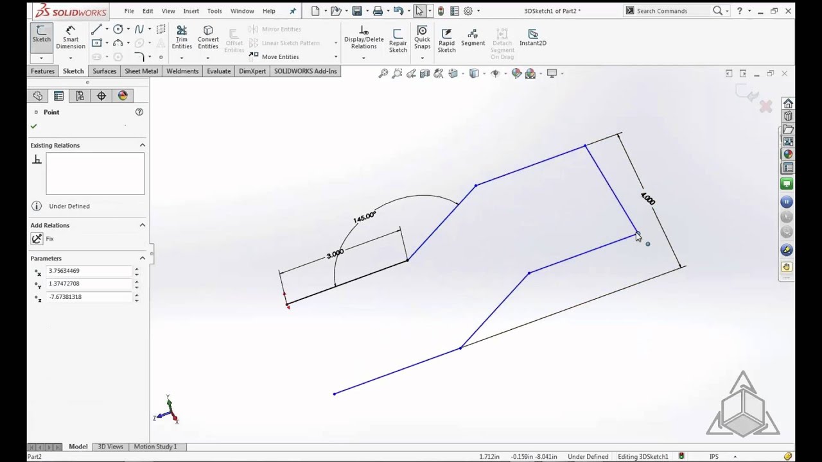Activate the Rapid Sketch tool
This screenshot has height=462, width=822.
[446, 40]
